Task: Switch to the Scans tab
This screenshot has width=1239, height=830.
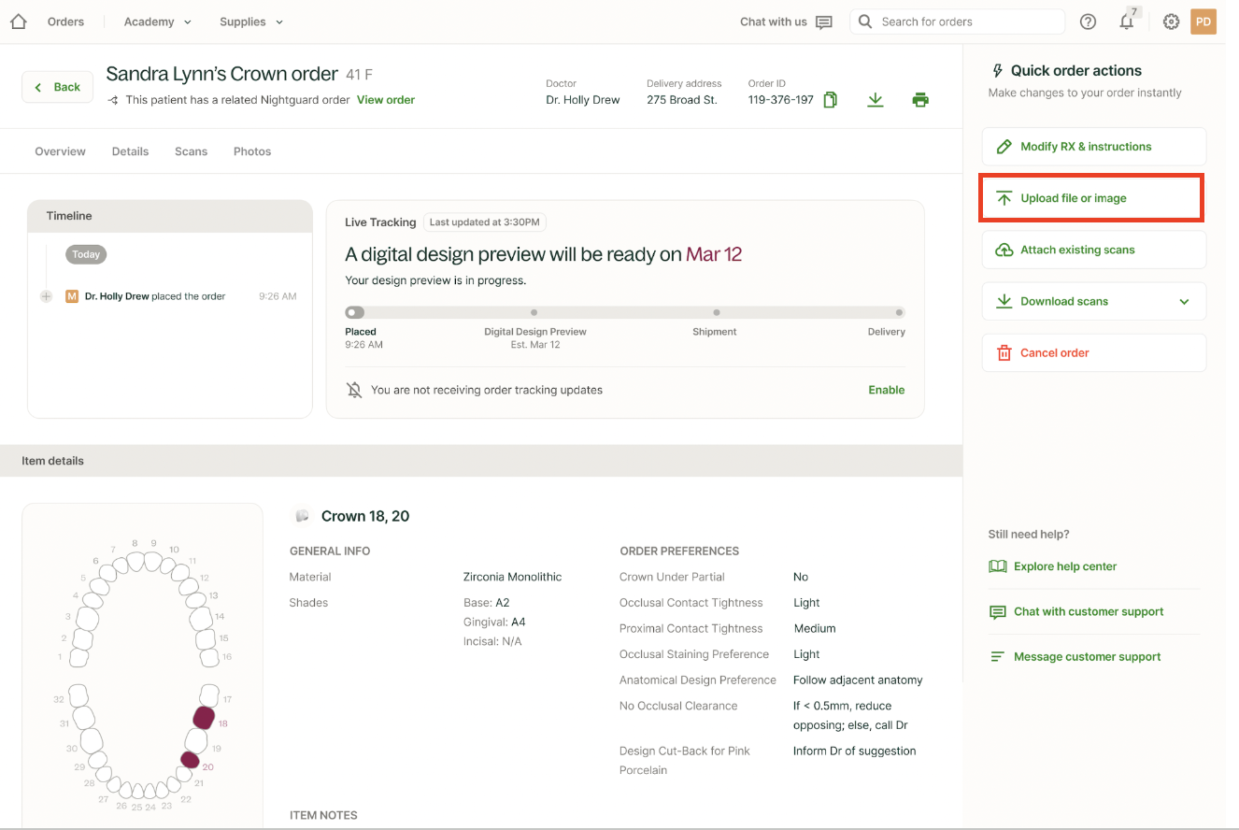Action: 191,151
